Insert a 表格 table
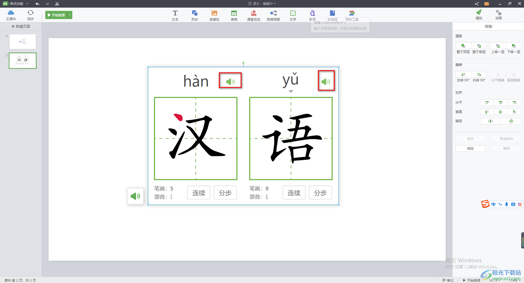The height and width of the screenshot is (283, 524). tap(234, 16)
